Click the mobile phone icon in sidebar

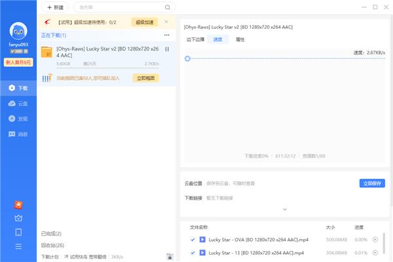click(18, 232)
